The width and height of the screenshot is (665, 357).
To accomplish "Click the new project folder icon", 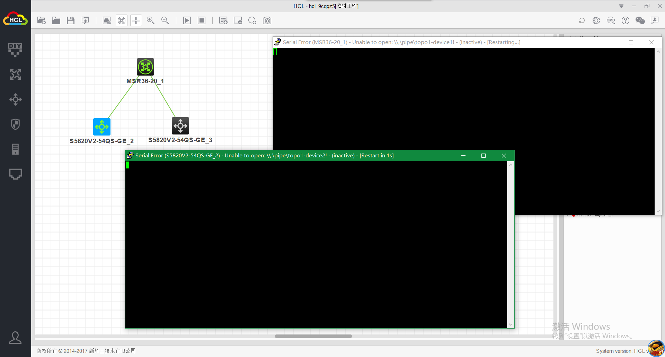I will click(x=42, y=20).
